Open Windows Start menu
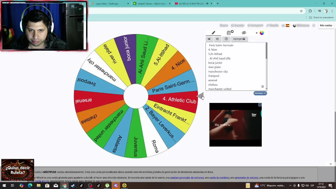336x189 pixels. pos(4,186)
